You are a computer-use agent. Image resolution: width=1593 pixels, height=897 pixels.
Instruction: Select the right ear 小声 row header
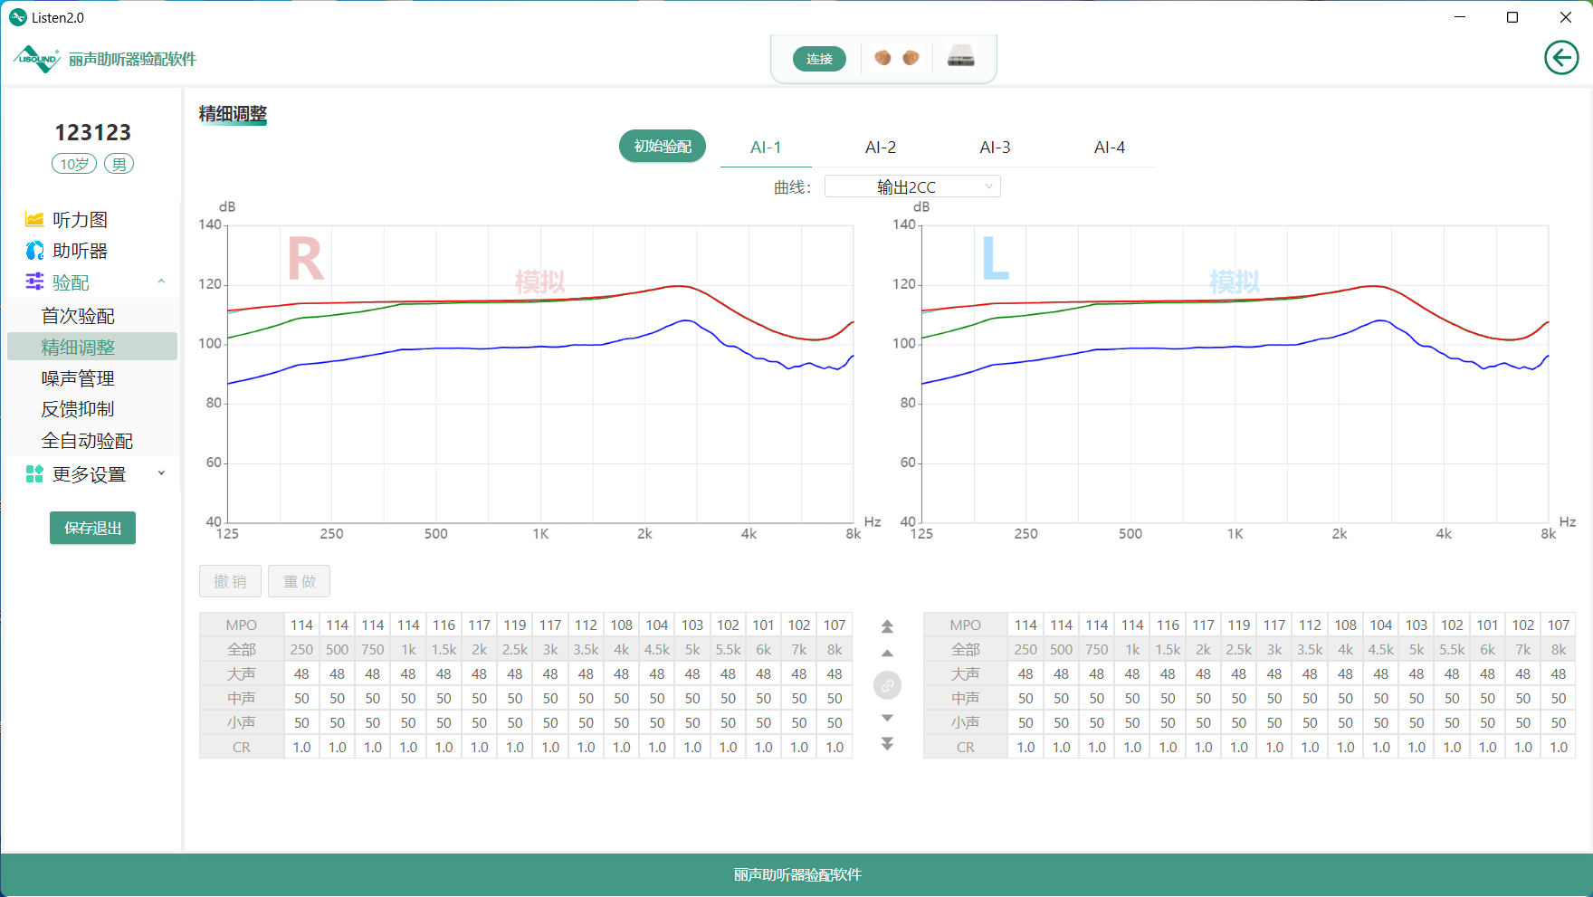pyautogui.click(x=242, y=723)
